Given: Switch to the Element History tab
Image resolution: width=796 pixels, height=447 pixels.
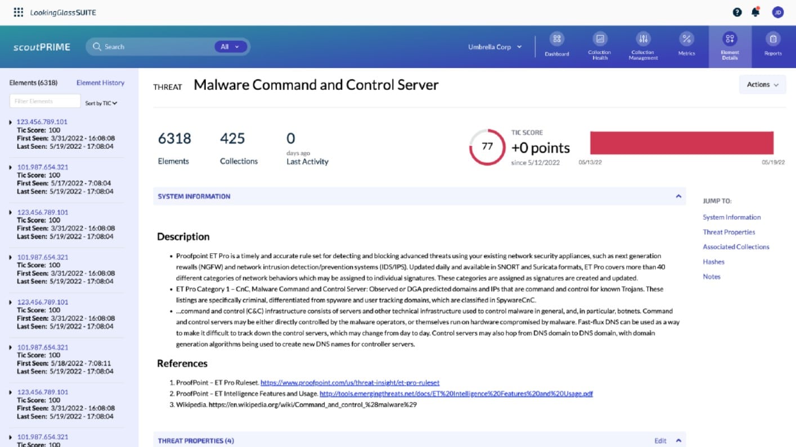Looking at the screenshot, I should (x=100, y=83).
